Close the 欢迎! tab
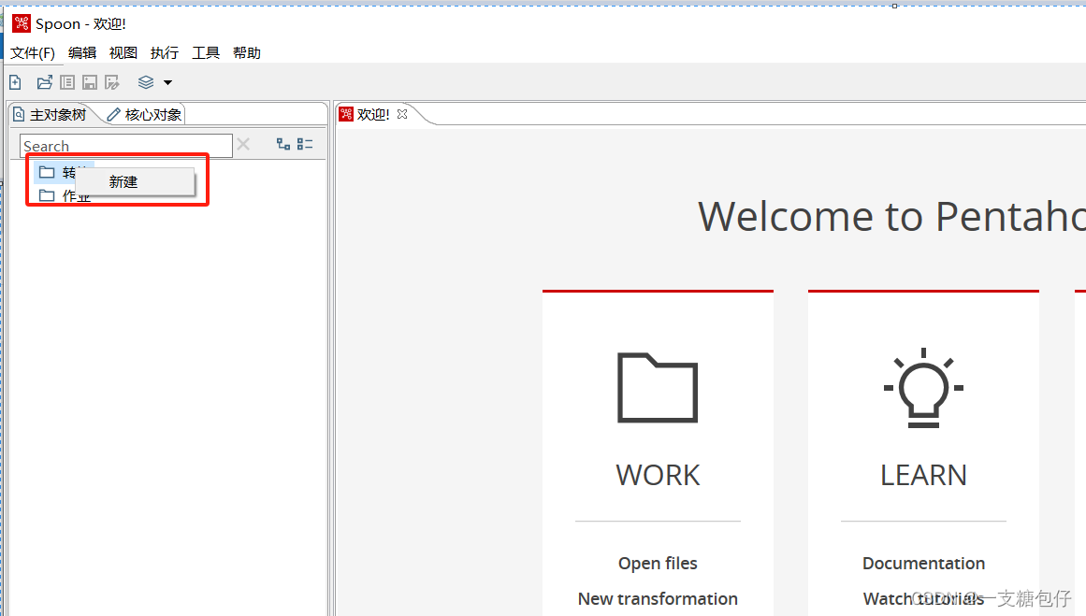This screenshot has width=1086, height=616. pos(402,114)
